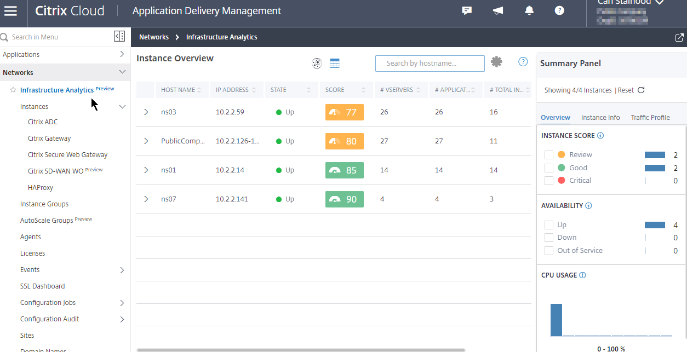The height and width of the screenshot is (352, 687).
Task: Collapse the Networks menu section
Action: point(122,72)
